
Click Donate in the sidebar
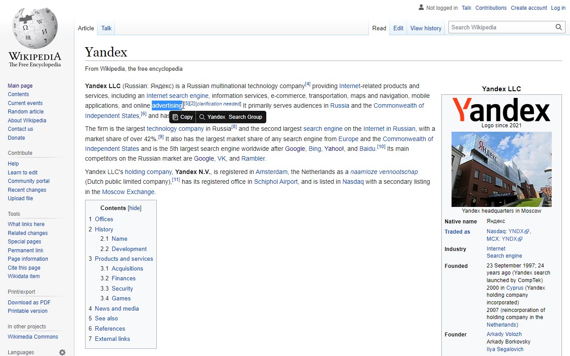tap(16, 138)
